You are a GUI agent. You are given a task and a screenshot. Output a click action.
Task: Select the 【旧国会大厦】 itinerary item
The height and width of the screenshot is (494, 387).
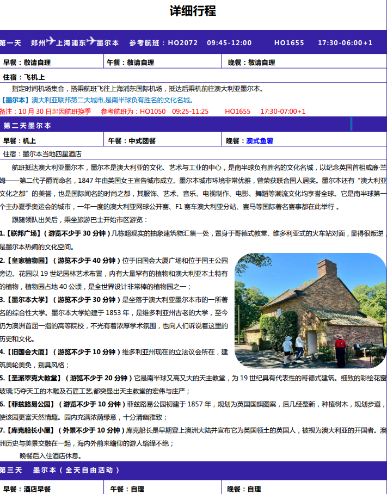[x=27, y=351]
